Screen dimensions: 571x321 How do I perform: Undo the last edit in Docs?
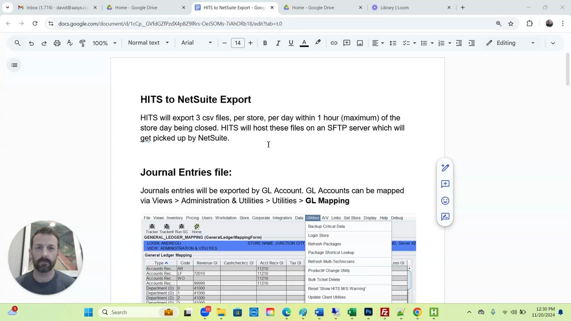click(x=31, y=43)
